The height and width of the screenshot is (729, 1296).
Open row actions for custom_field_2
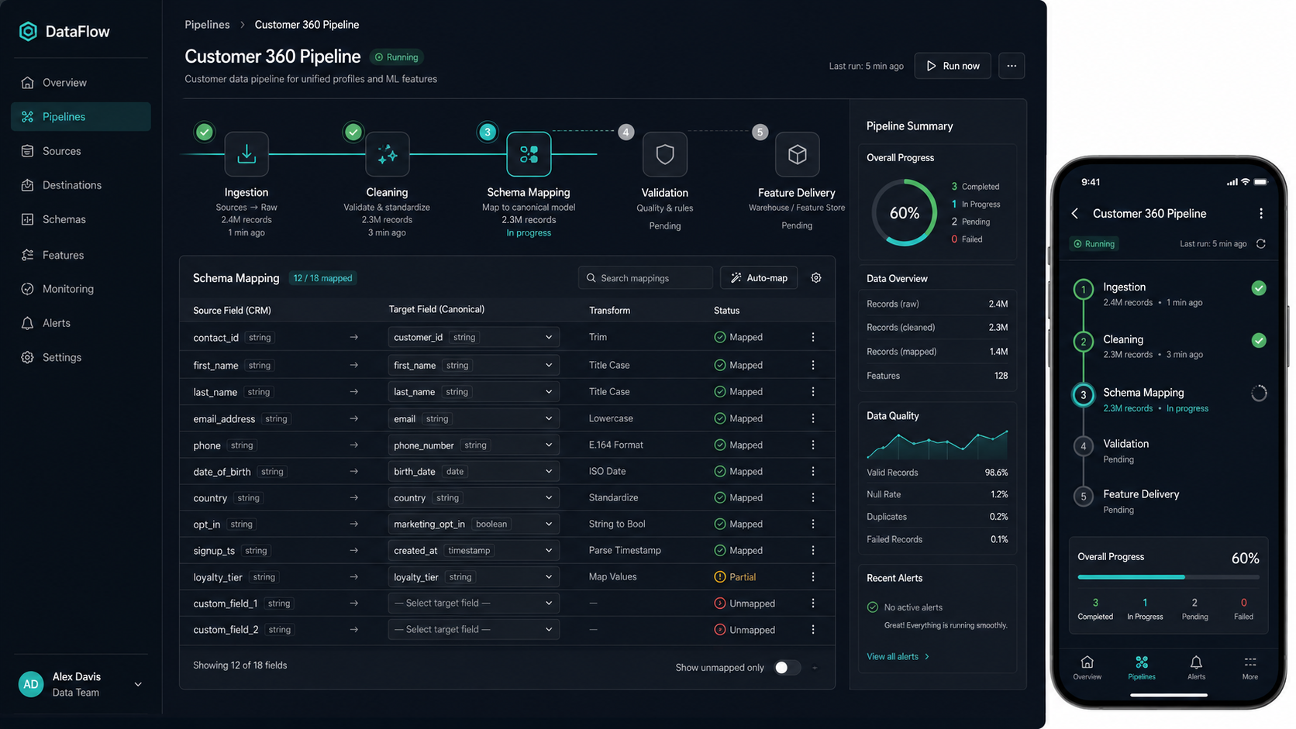click(813, 629)
